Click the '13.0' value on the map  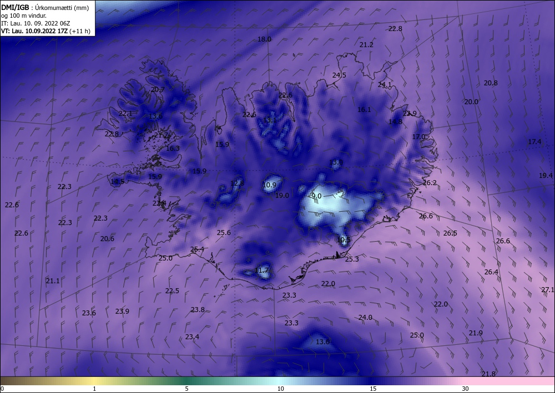pos(336,162)
